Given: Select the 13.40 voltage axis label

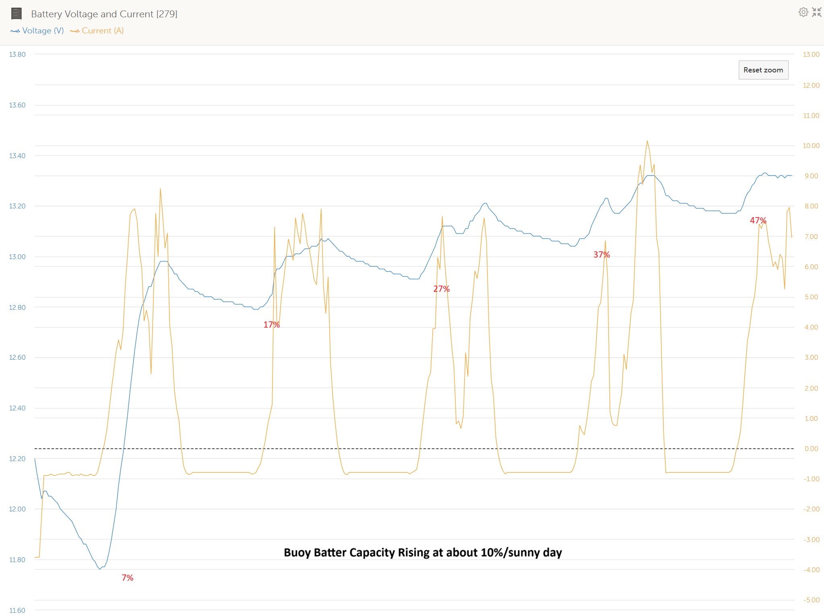Looking at the screenshot, I should pos(17,156).
